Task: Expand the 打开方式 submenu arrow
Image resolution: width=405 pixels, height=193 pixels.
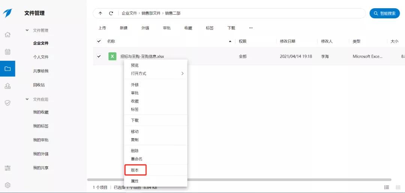Action: point(182,73)
